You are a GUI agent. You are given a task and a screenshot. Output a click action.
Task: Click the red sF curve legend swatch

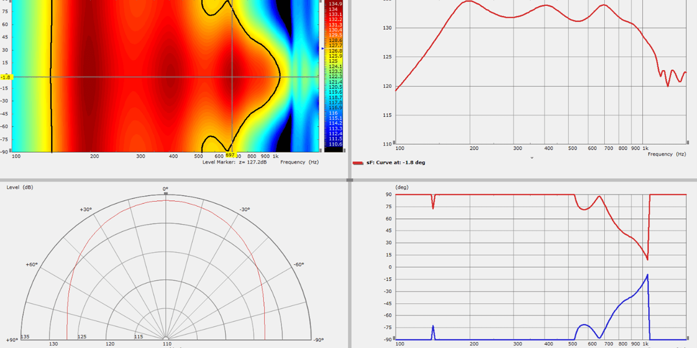[357, 163]
